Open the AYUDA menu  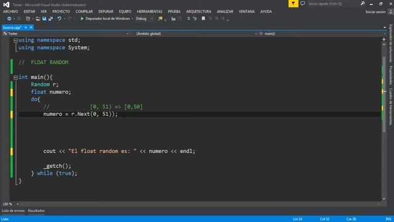pos(266,12)
